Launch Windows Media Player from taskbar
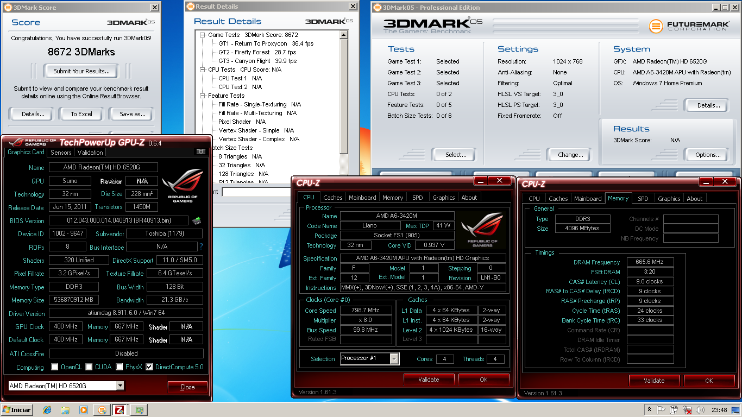This screenshot has height=417, width=742. tap(84, 410)
